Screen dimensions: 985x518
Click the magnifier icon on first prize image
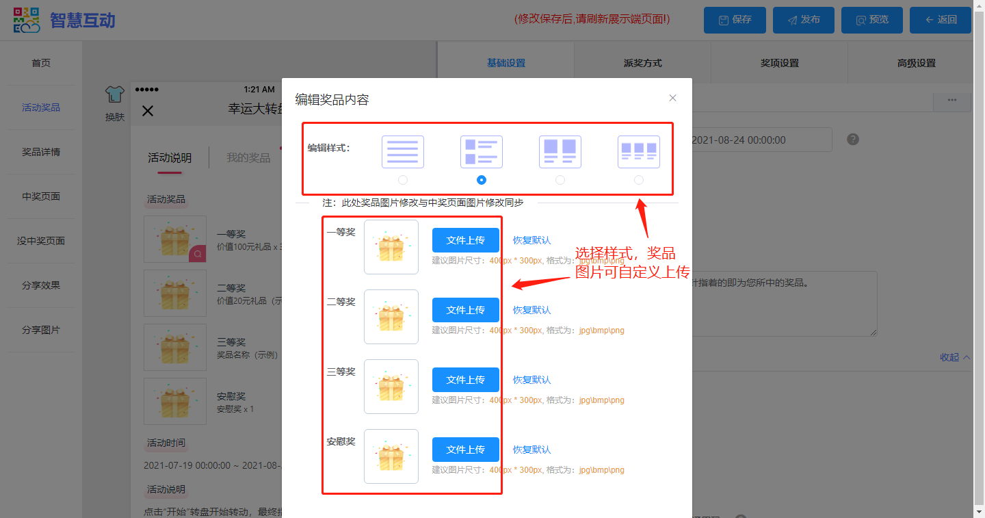[198, 254]
